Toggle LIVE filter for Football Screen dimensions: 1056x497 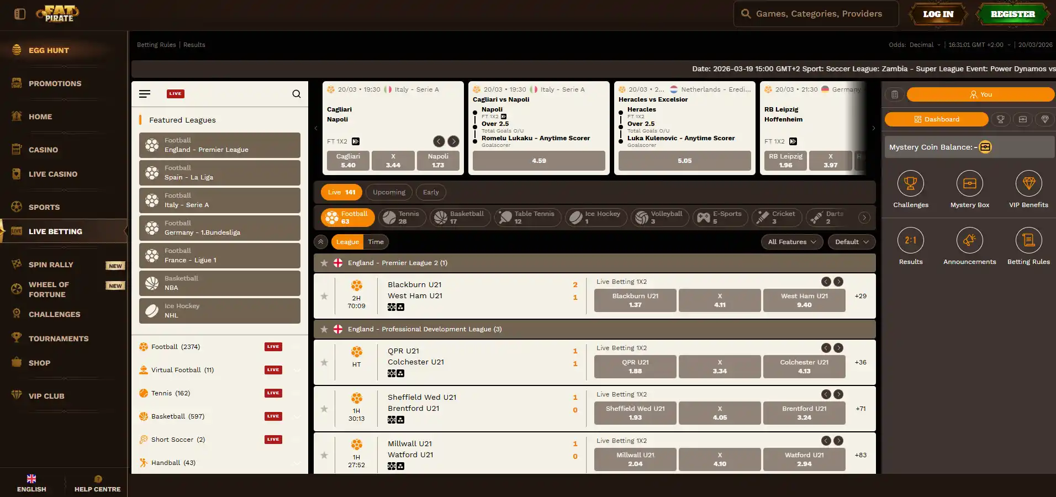273,347
